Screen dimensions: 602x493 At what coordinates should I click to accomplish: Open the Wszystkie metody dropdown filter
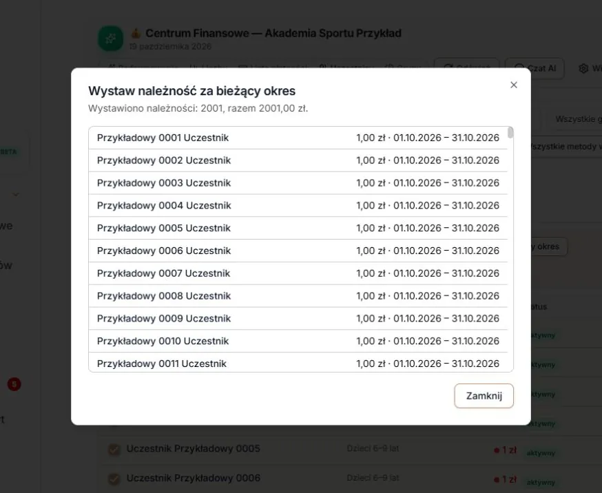coord(564,146)
